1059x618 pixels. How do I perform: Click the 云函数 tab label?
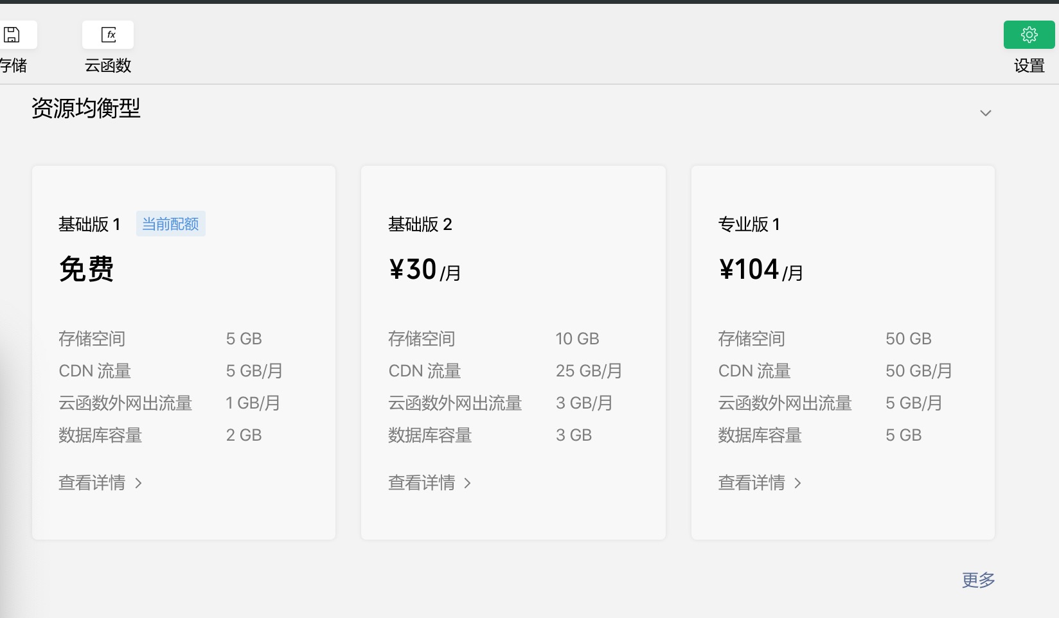click(x=108, y=66)
